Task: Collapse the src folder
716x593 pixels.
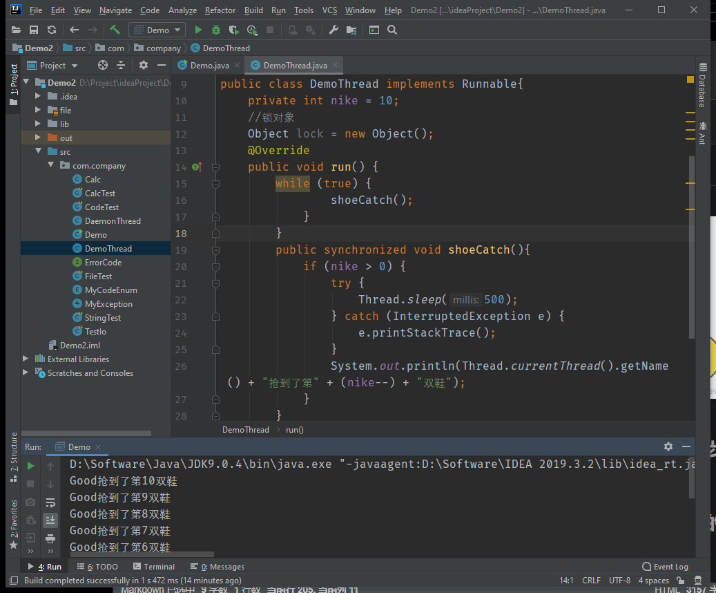Action: point(39,151)
